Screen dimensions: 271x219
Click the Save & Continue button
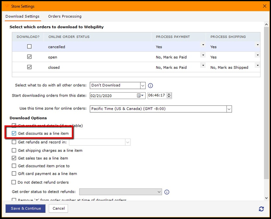tap(25, 209)
